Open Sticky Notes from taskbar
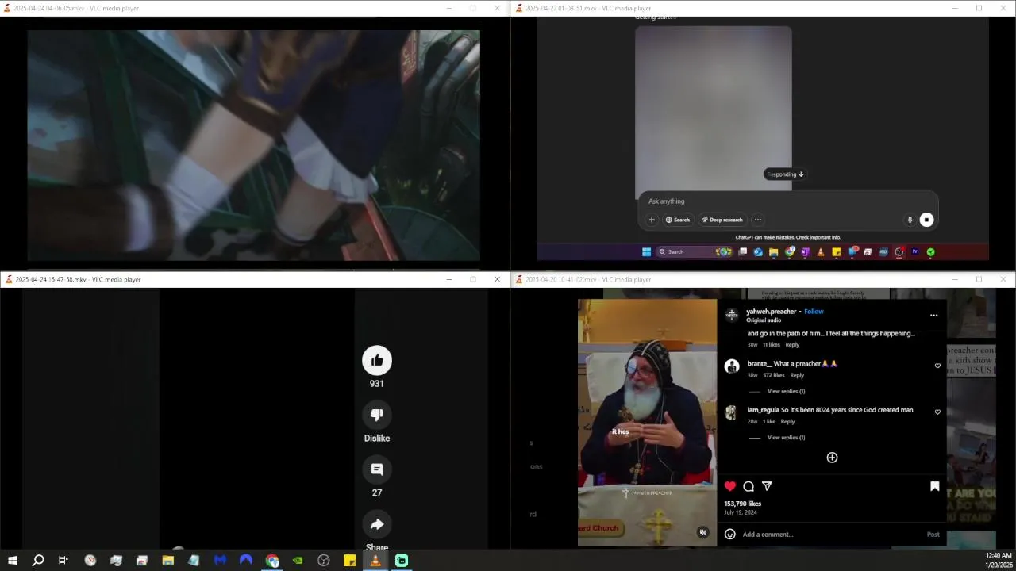This screenshot has height=571, width=1016. click(x=349, y=561)
